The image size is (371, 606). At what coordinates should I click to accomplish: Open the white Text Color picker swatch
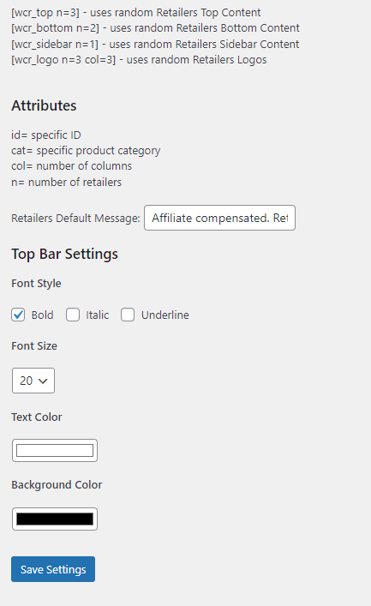tap(55, 450)
